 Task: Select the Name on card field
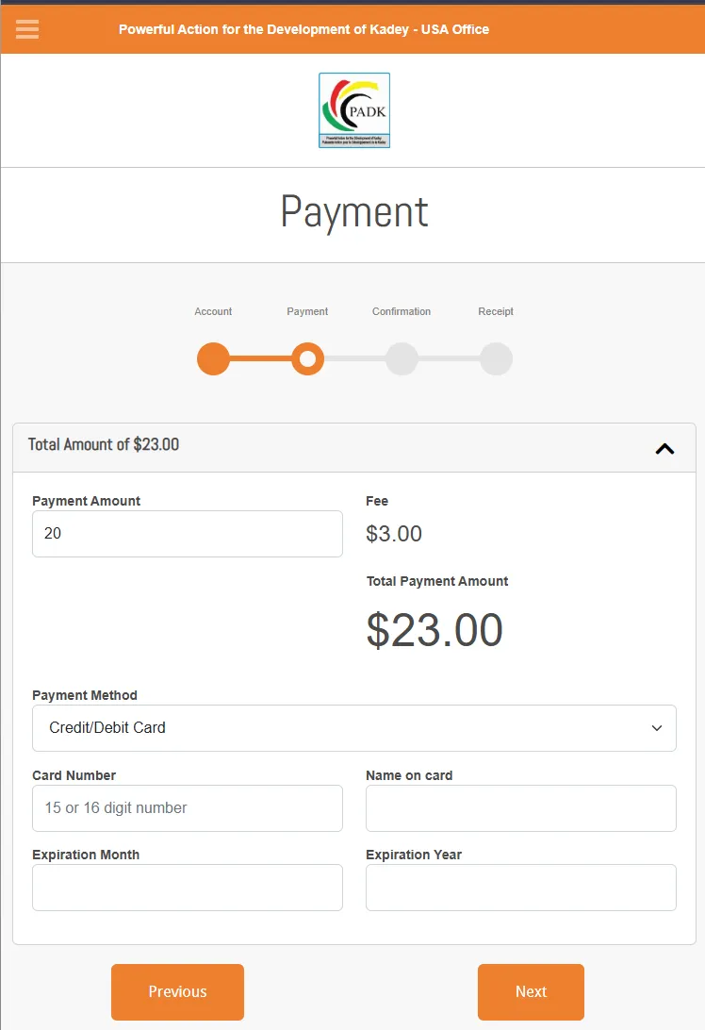click(520, 807)
